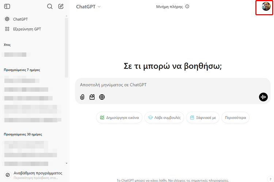The height and width of the screenshot is (182, 274).
Task: Focus the Αποστολή μηνύματος σε ChatGPT field
Action: [173, 85]
